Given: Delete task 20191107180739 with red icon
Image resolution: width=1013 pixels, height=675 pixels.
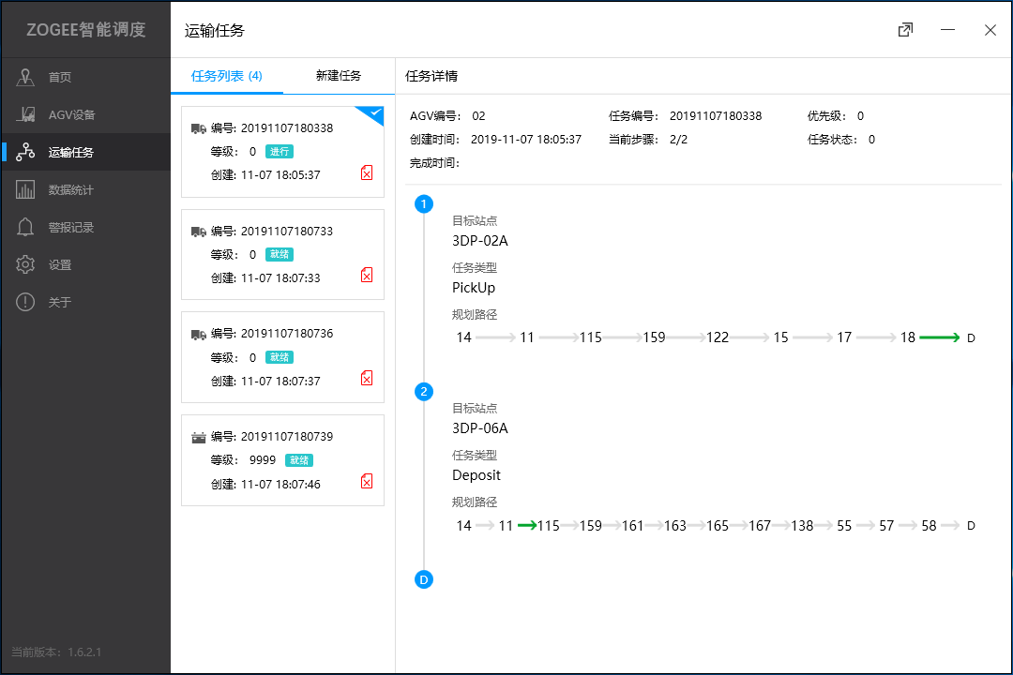Looking at the screenshot, I should pos(367,481).
